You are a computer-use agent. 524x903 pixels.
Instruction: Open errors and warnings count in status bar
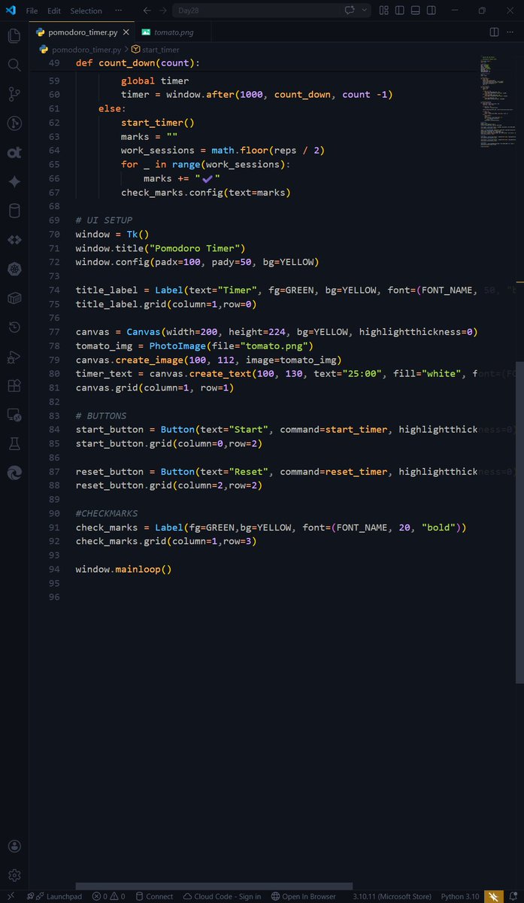109,896
